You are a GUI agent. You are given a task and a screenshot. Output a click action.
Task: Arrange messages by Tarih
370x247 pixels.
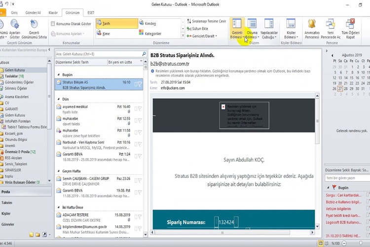(x=117, y=23)
